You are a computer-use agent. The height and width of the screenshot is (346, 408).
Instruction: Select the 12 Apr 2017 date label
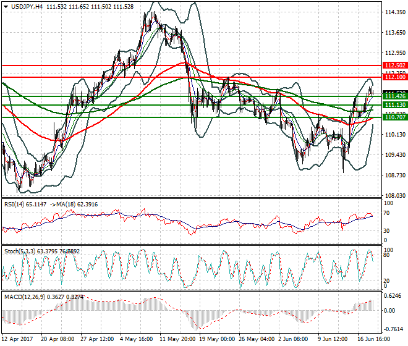[x=17, y=339]
